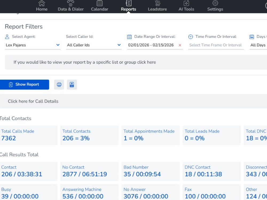Export report with the XLS icon
Viewport: 267px width, 200px height.
click(x=72, y=85)
